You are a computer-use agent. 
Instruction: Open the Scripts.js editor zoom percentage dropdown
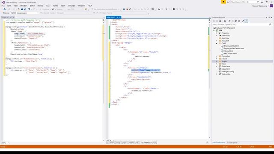coord(9,143)
